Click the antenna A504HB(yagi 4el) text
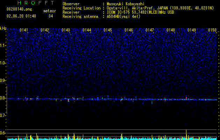The image size is (220, 140). coord(123,16)
